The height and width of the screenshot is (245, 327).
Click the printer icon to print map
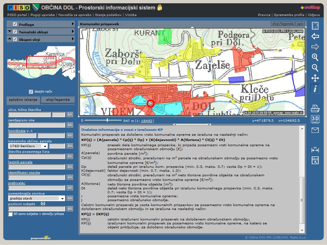click(x=315, y=108)
